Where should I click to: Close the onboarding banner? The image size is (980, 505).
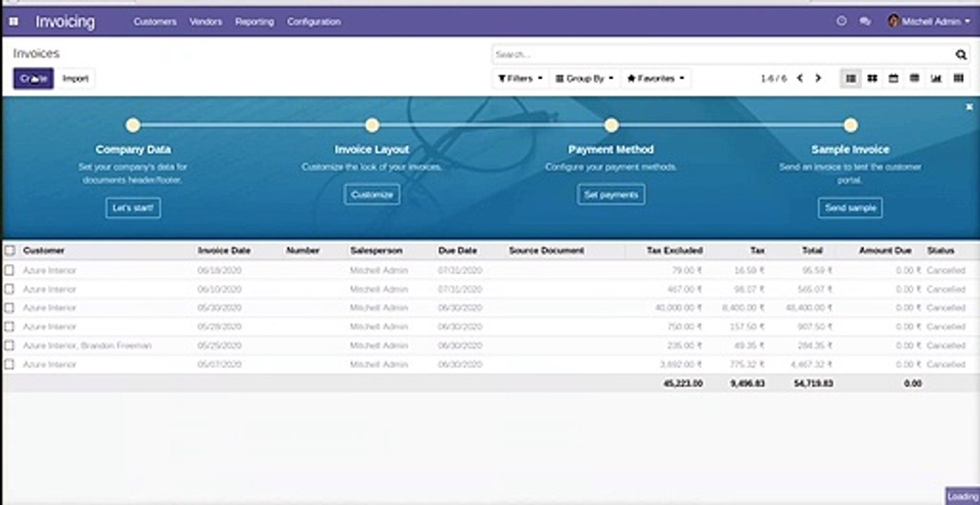pos(969,107)
